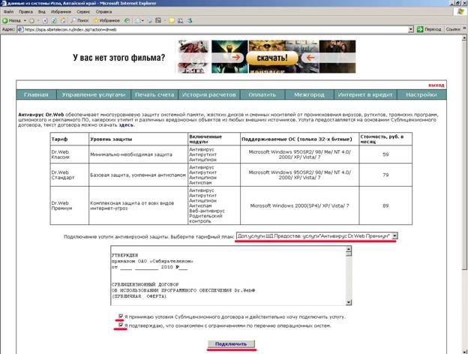468x354 pixels.
Task: Click the Edit page toolbar icon
Action: click(x=158, y=20)
